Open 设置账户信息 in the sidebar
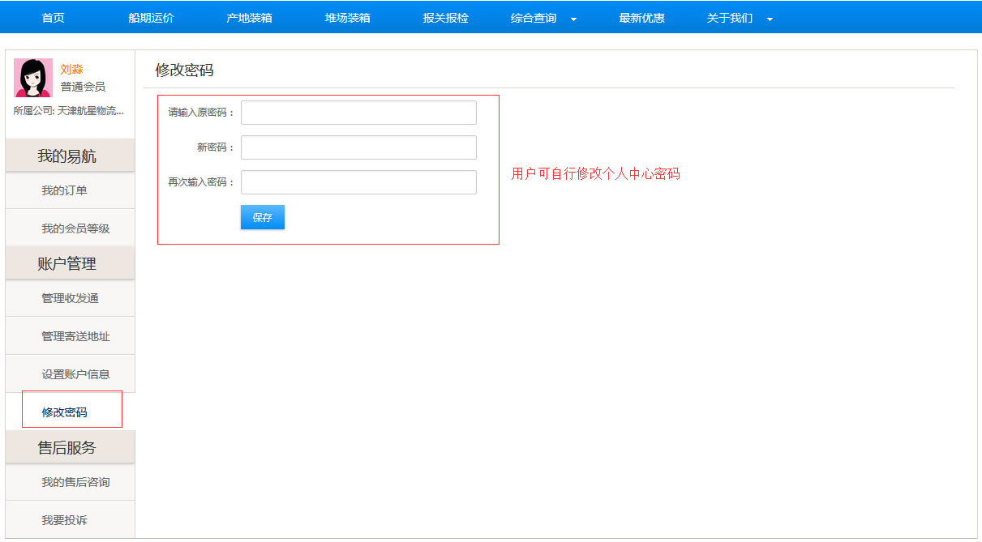982x542 pixels. coord(75,374)
